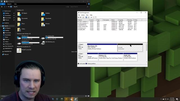Select the BD-ROM Drive (F:) icon

(43, 43)
